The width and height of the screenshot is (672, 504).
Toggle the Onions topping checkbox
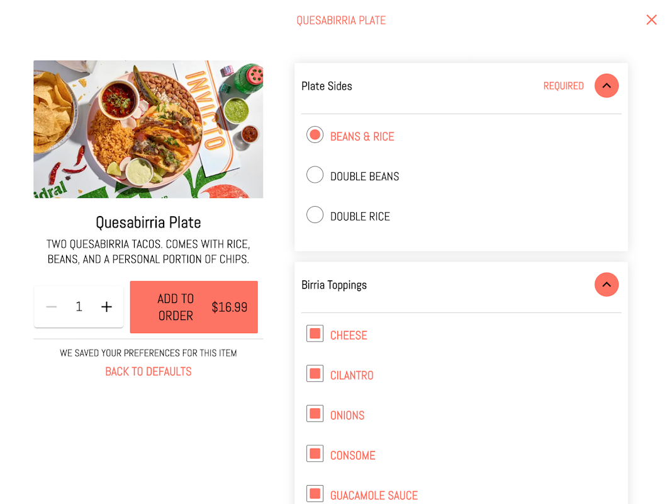[315, 414]
